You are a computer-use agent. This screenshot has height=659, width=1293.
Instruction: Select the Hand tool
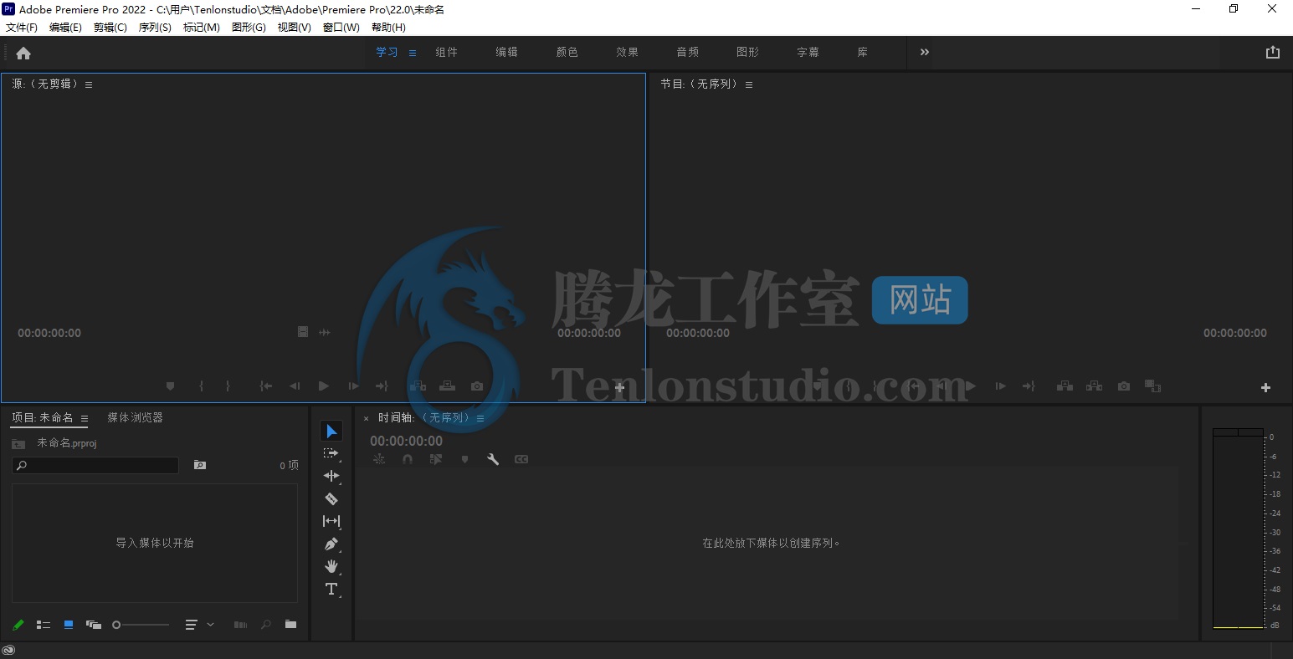click(331, 566)
